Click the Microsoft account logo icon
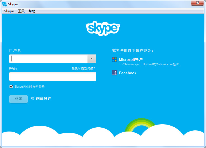This screenshot has height=148, width=206. point(114,59)
